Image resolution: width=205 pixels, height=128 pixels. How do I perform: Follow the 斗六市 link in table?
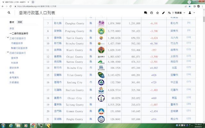pos(174,38)
